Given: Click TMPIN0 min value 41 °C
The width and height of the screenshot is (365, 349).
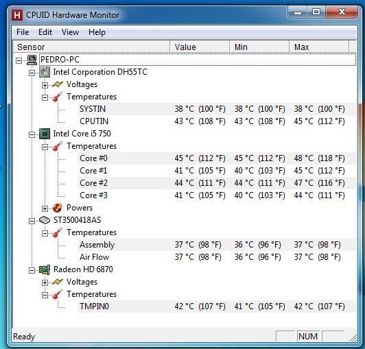Looking at the screenshot, I should coord(260,306).
